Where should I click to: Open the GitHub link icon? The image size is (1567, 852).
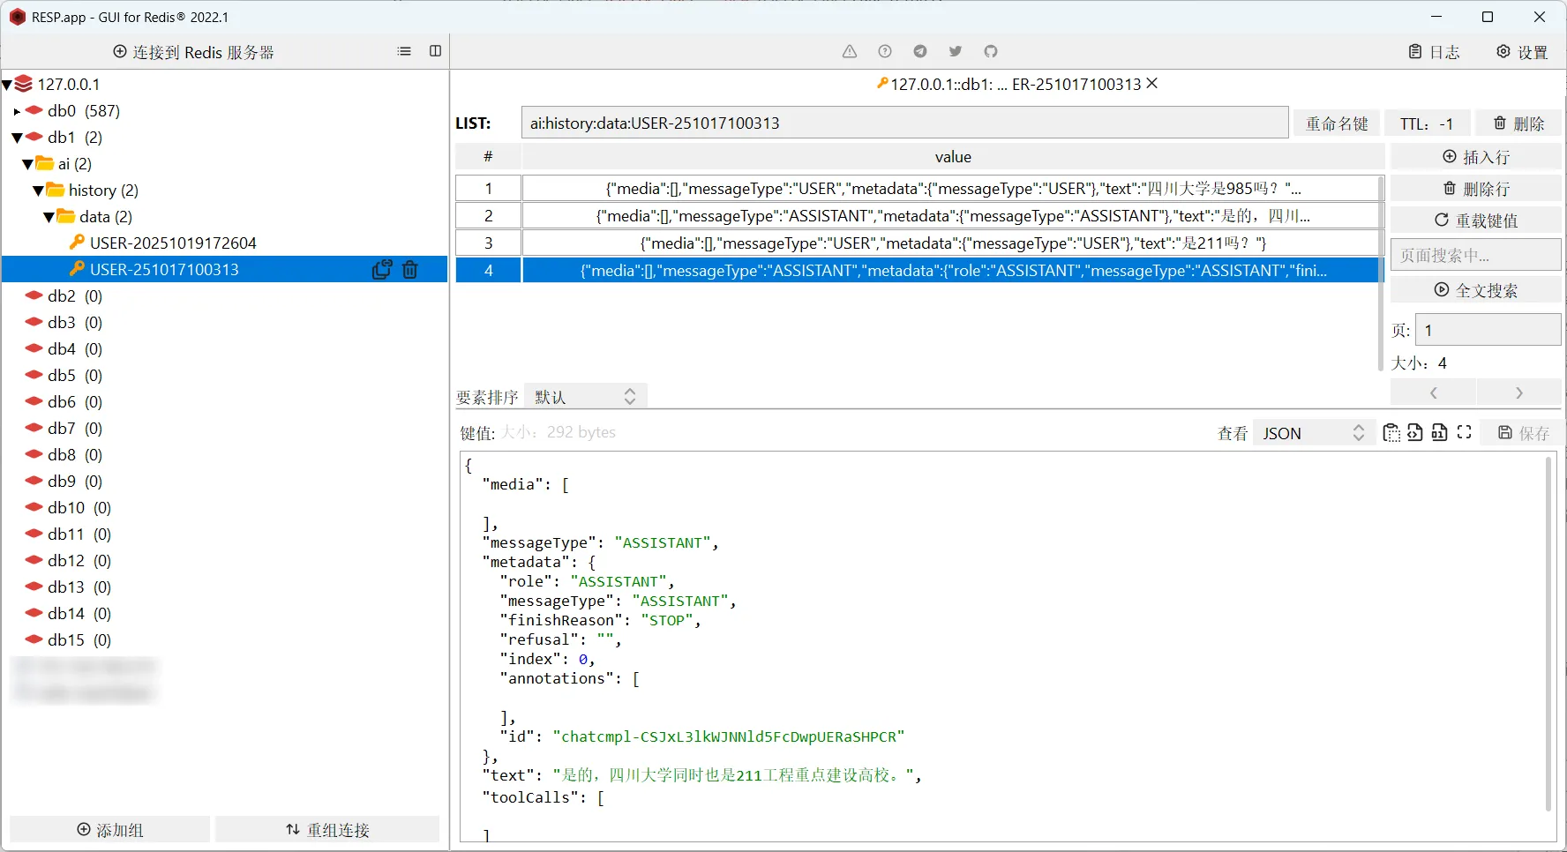991,51
